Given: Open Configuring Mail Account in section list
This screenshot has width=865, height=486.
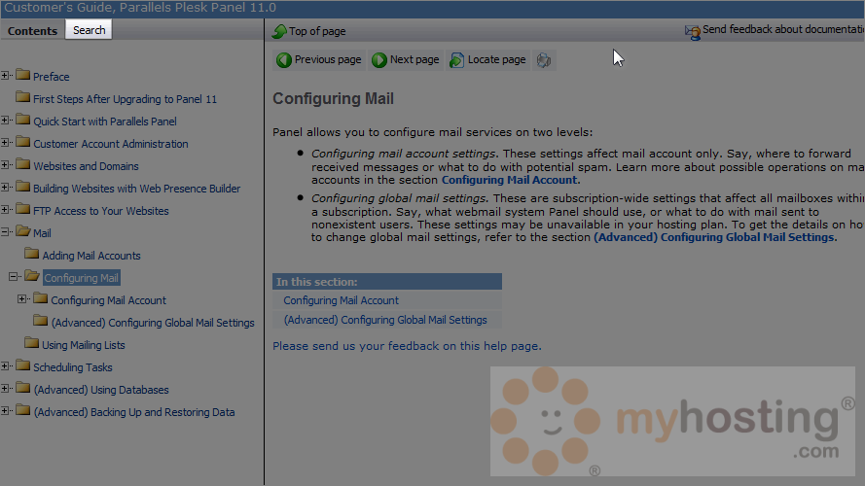Looking at the screenshot, I should 341,300.
